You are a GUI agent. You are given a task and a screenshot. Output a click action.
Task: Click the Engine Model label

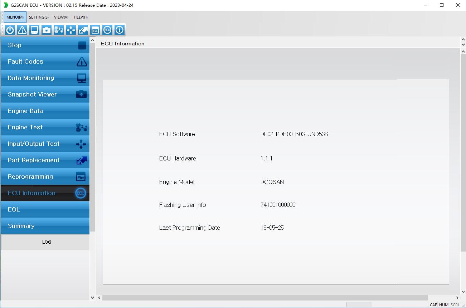click(x=177, y=182)
